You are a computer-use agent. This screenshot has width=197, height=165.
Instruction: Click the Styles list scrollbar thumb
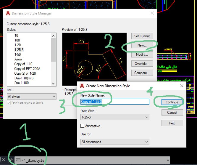click(x=54, y=50)
